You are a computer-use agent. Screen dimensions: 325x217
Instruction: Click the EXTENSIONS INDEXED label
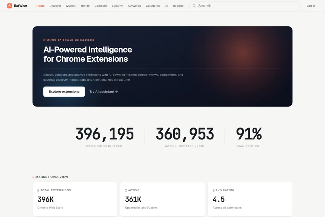[104, 146]
